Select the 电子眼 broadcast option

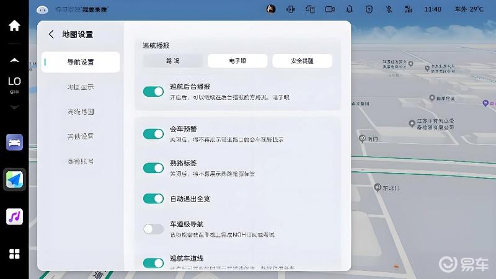[237, 61]
